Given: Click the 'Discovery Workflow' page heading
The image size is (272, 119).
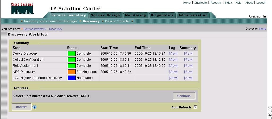Looking at the screenshot, I should click(28, 34).
